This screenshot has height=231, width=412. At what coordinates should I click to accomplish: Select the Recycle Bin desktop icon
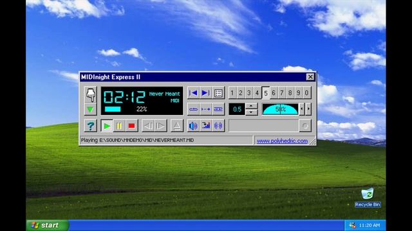[368, 198]
